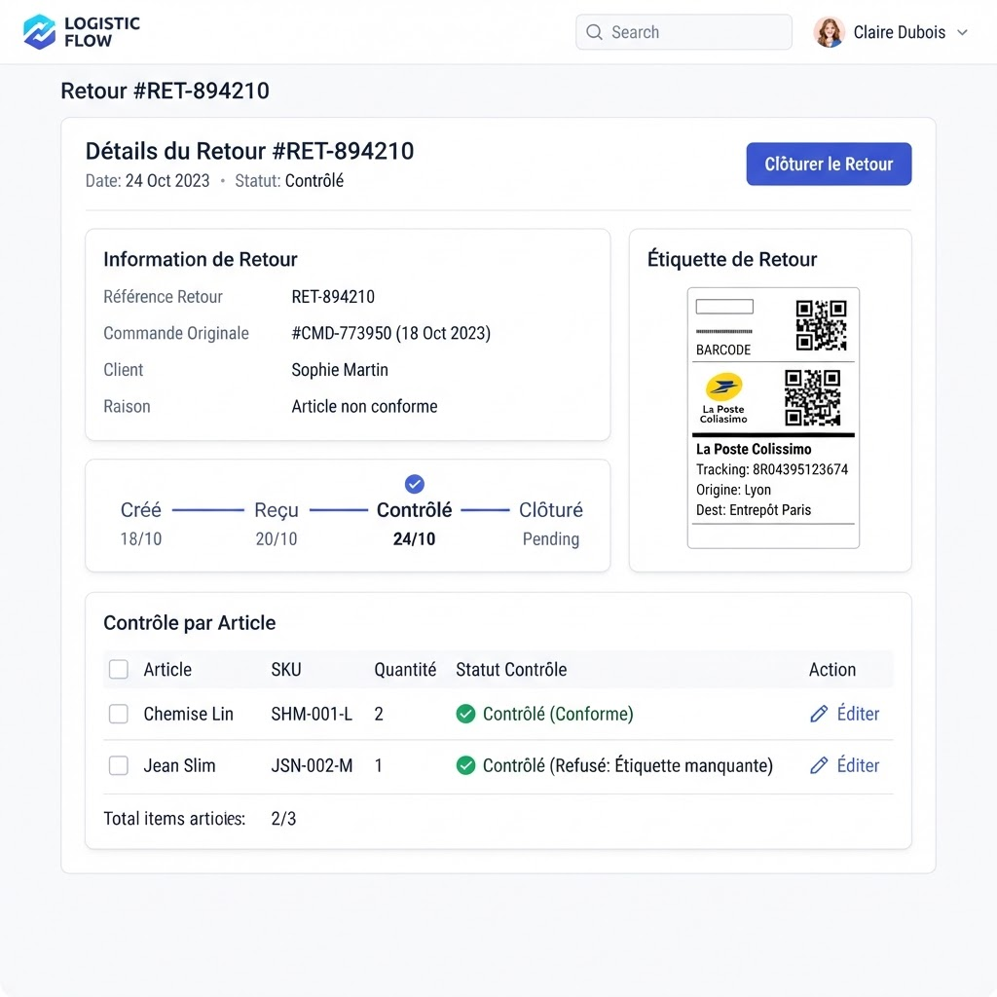Viewport: 997px width, 997px height.
Task: Click the pencil icon in Chemise Lin row
Action: coord(819,714)
